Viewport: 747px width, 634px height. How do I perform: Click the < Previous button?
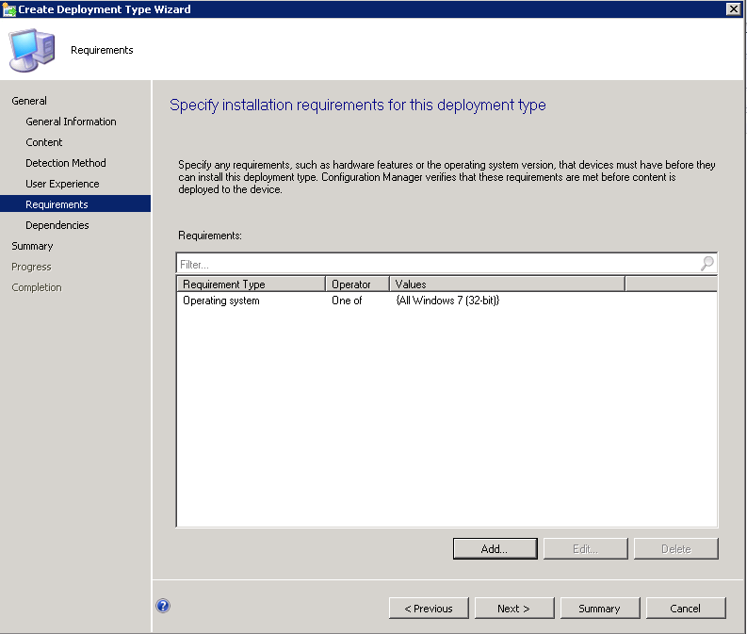coord(428,609)
